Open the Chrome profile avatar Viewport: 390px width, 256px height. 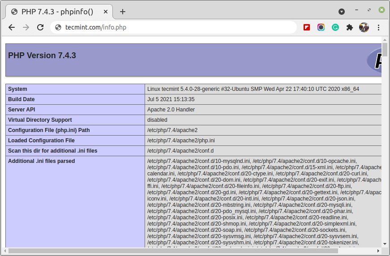pyautogui.click(x=364, y=27)
